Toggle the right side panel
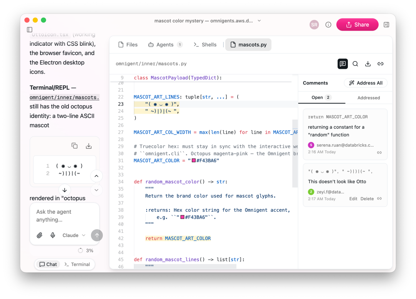Image resolution: width=416 pixels, height=299 pixels. (x=386, y=25)
